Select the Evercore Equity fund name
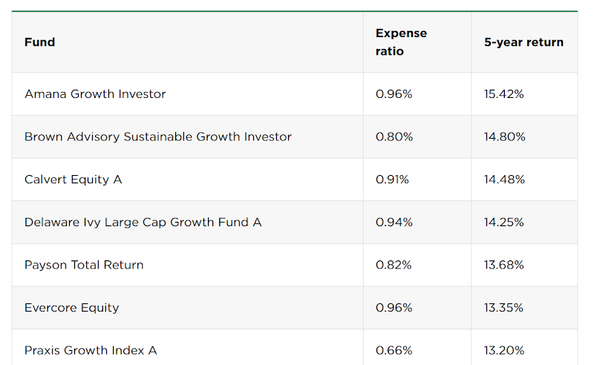This screenshot has width=594, height=365. tap(71, 307)
